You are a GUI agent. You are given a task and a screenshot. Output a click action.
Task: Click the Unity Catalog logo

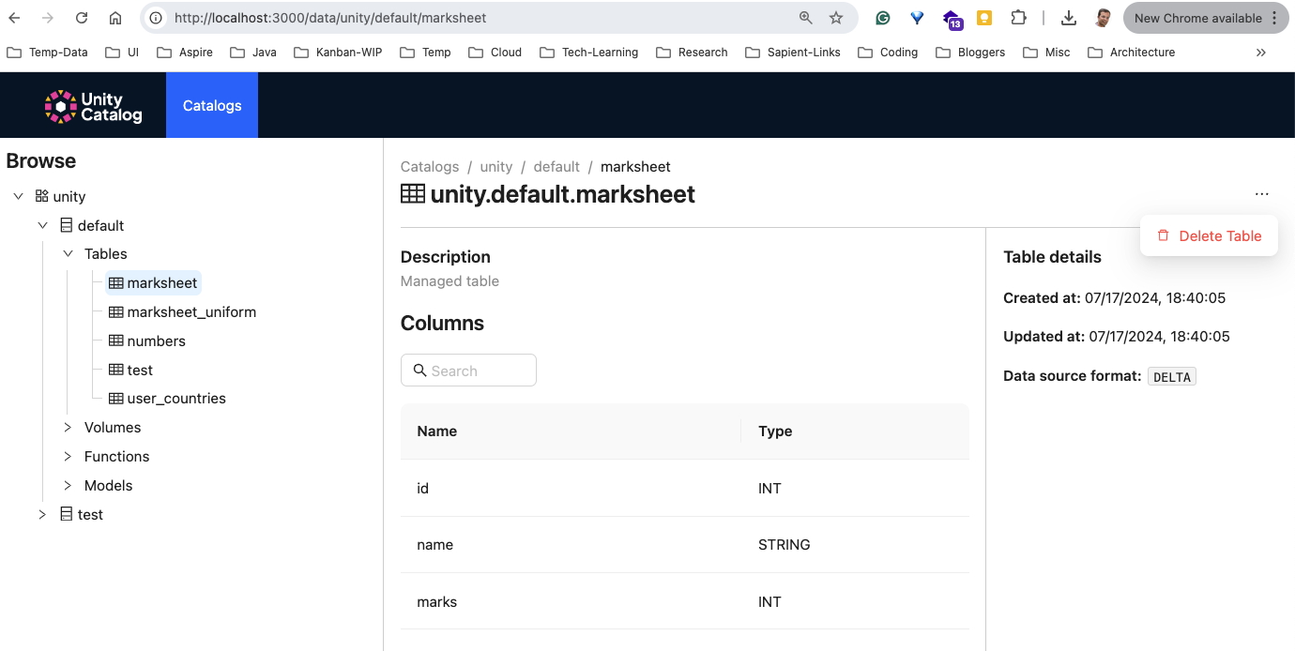point(94,106)
